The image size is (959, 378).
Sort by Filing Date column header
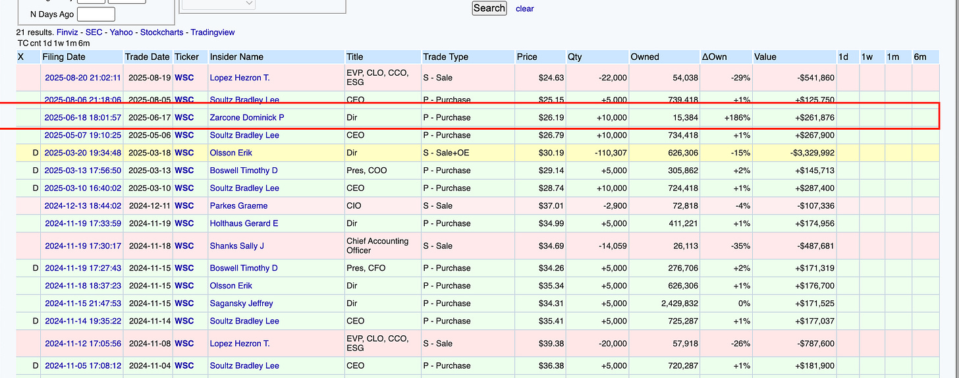tap(64, 57)
